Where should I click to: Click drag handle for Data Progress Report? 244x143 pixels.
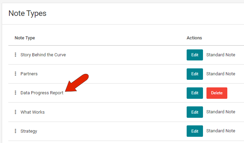click(x=15, y=93)
